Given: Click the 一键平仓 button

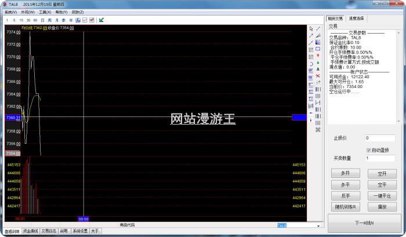Looking at the screenshot, I should coord(382,196).
